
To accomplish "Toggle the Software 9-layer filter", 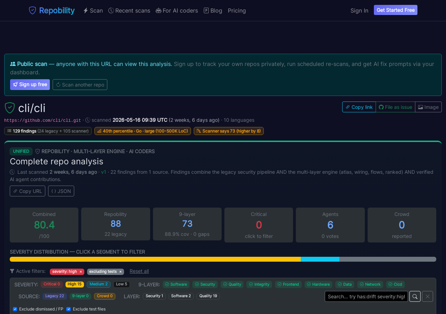I will click(176, 284).
